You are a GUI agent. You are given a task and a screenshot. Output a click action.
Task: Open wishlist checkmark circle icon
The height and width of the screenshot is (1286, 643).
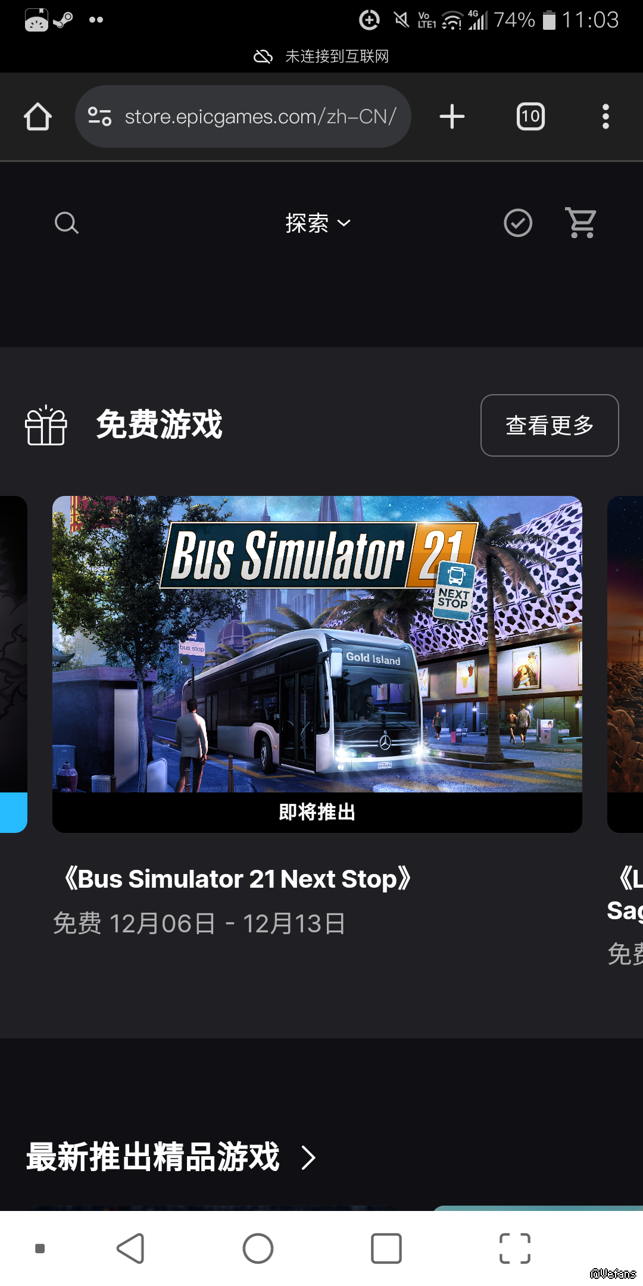click(x=518, y=223)
